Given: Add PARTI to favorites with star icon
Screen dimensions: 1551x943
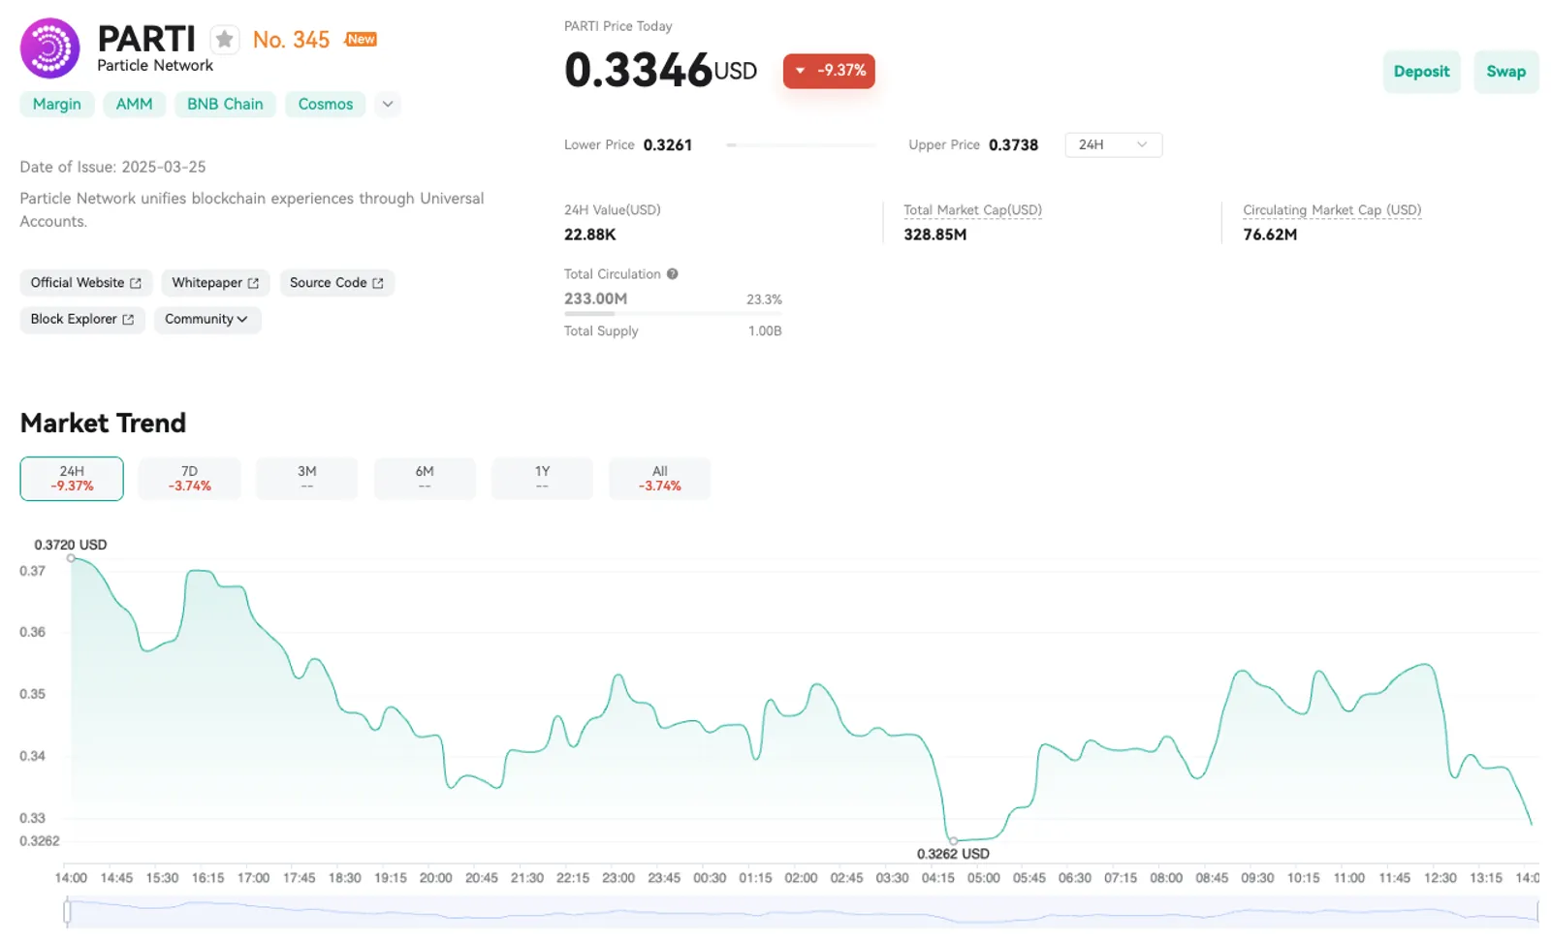Looking at the screenshot, I should pos(225,39).
